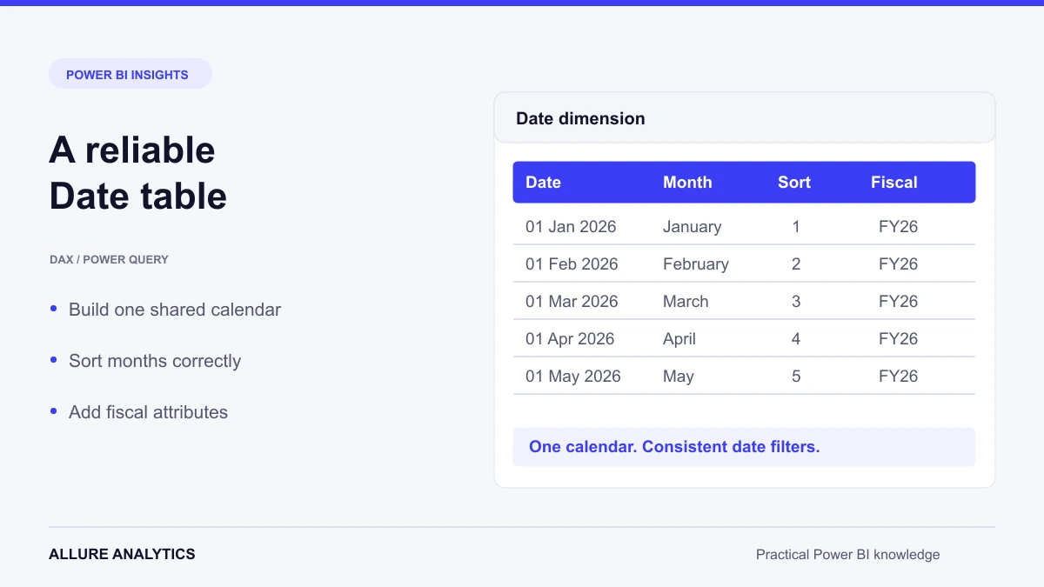This screenshot has width=1044, height=587.
Task: Select cell '01 Mar 2026'
Action: pyautogui.click(x=572, y=301)
